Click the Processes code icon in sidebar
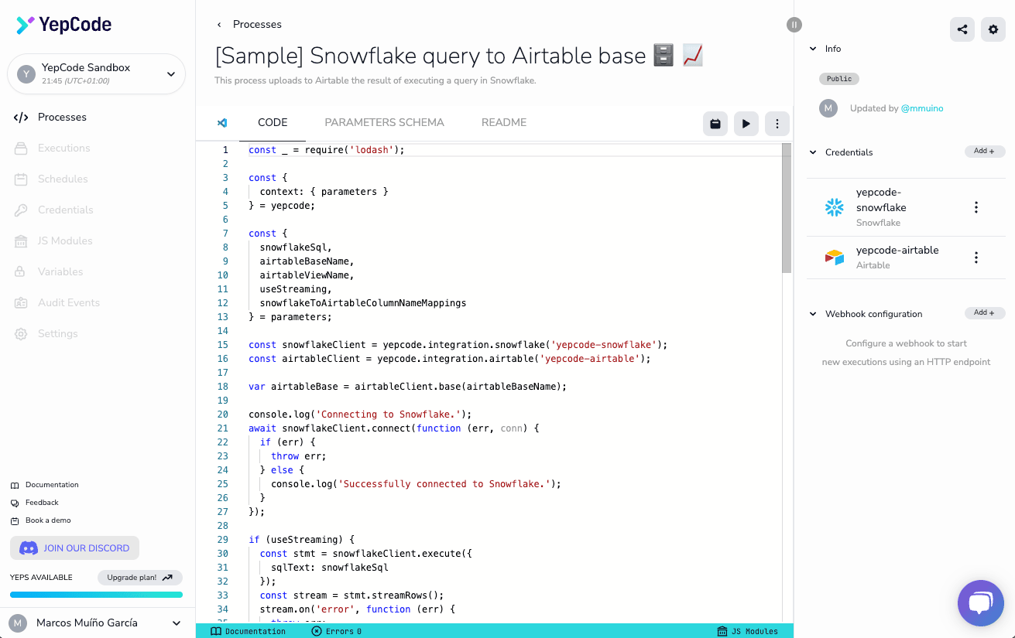The width and height of the screenshot is (1015, 638). tap(21, 118)
